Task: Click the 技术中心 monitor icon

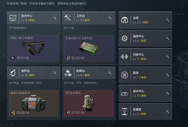Action: pyautogui.click(x=13, y=18)
